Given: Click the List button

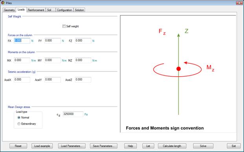Looking at the screenshot, I should tap(148, 146).
